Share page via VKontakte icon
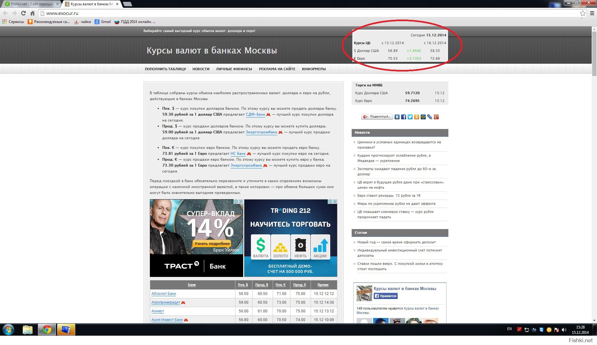The image size is (597, 345). (397, 117)
